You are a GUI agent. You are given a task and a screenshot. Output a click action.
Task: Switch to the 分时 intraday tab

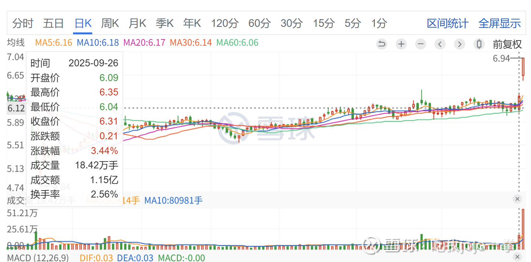(x=23, y=24)
